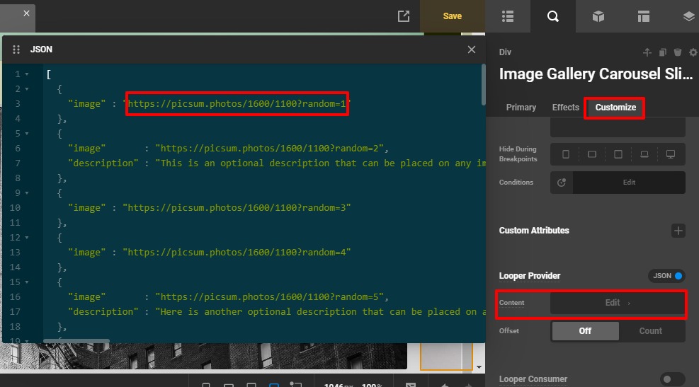The width and height of the screenshot is (699, 387).
Task: Switch to the Effects tab
Action: coord(565,108)
